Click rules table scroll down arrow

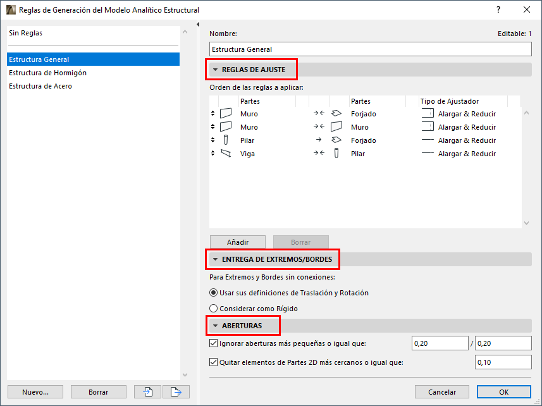[526, 223]
